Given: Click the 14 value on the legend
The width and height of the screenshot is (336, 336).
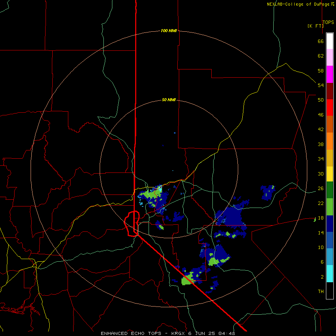Looking at the screenshot, I should 321,233.
